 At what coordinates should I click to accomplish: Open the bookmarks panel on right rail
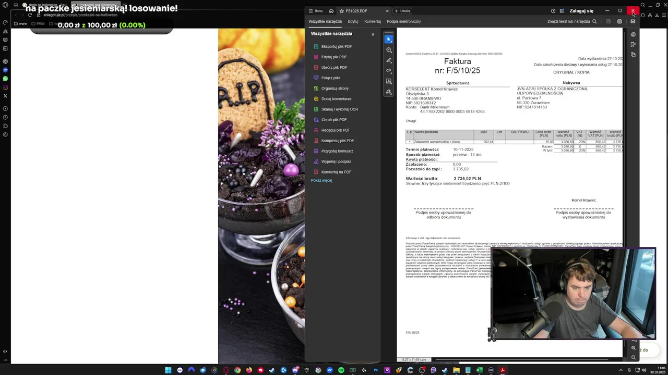633,44
